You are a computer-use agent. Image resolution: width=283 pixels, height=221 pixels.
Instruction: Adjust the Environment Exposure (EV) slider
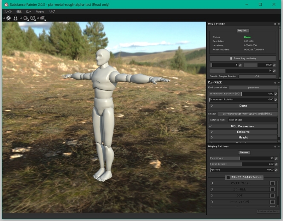pyautogui.click(x=242, y=94)
